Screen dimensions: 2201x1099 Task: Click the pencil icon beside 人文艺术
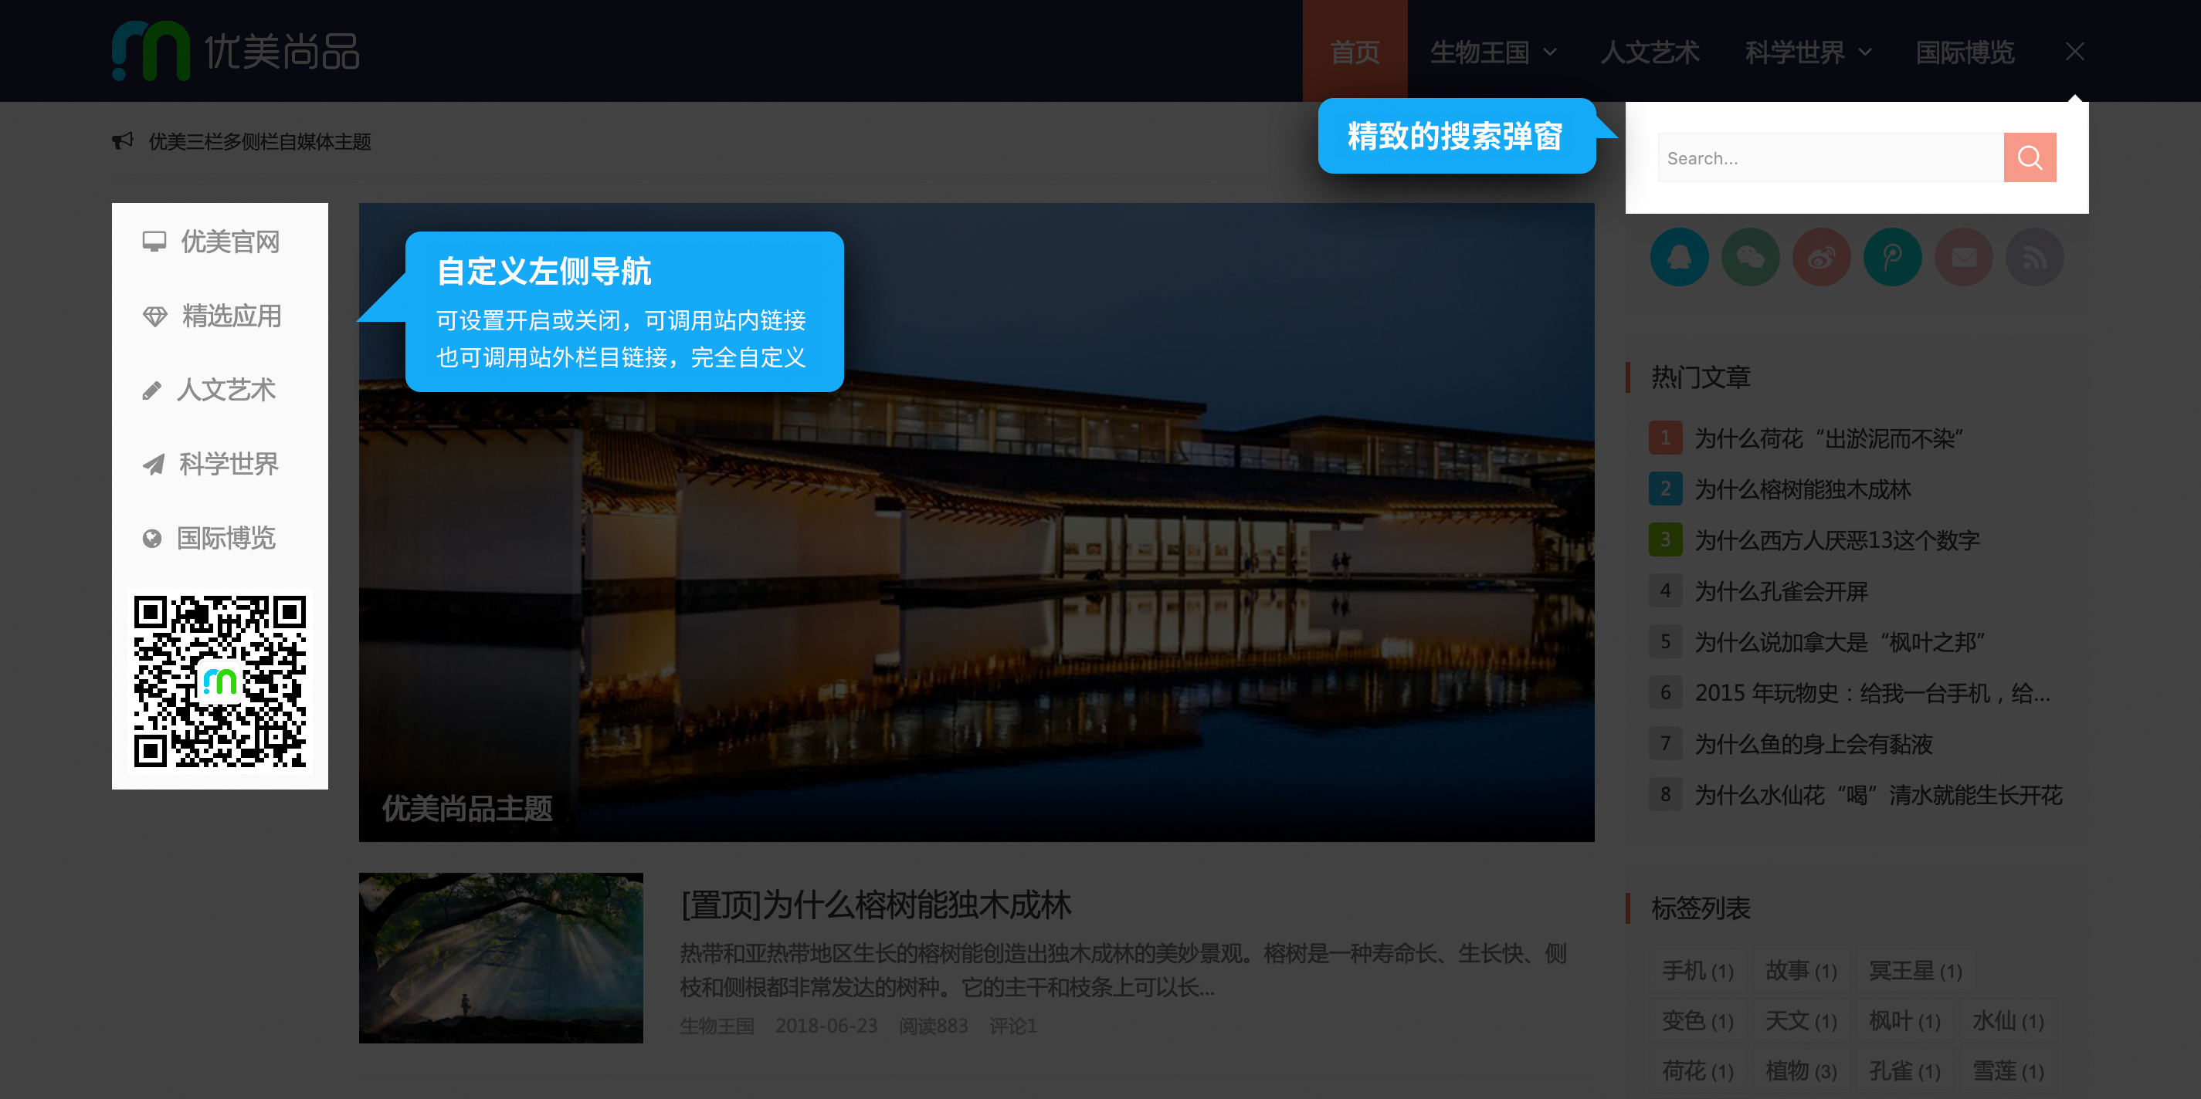point(151,391)
